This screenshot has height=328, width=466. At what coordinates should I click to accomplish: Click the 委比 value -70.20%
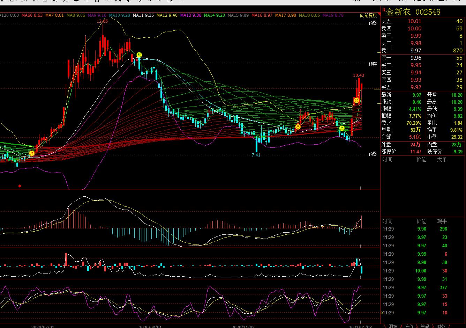pyautogui.click(x=413, y=123)
